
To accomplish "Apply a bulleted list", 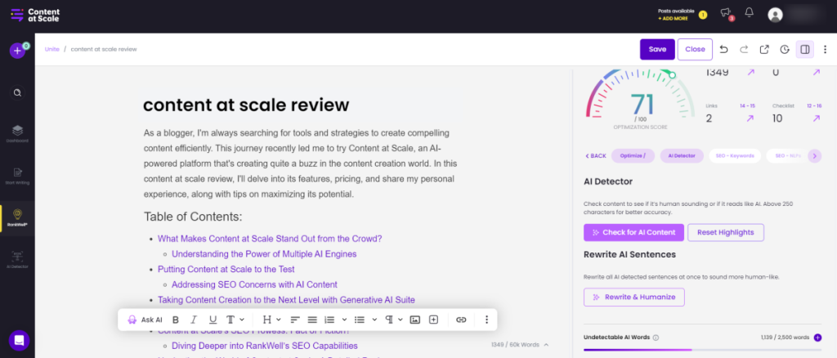I will pos(360,320).
